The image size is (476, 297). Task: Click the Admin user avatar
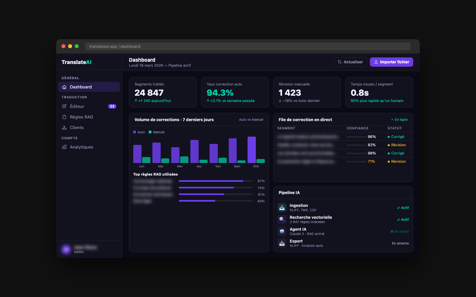tap(66, 249)
